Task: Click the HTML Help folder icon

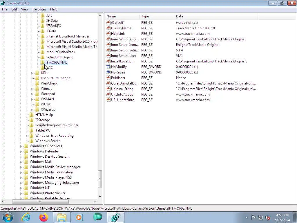Action: click(x=32, y=114)
